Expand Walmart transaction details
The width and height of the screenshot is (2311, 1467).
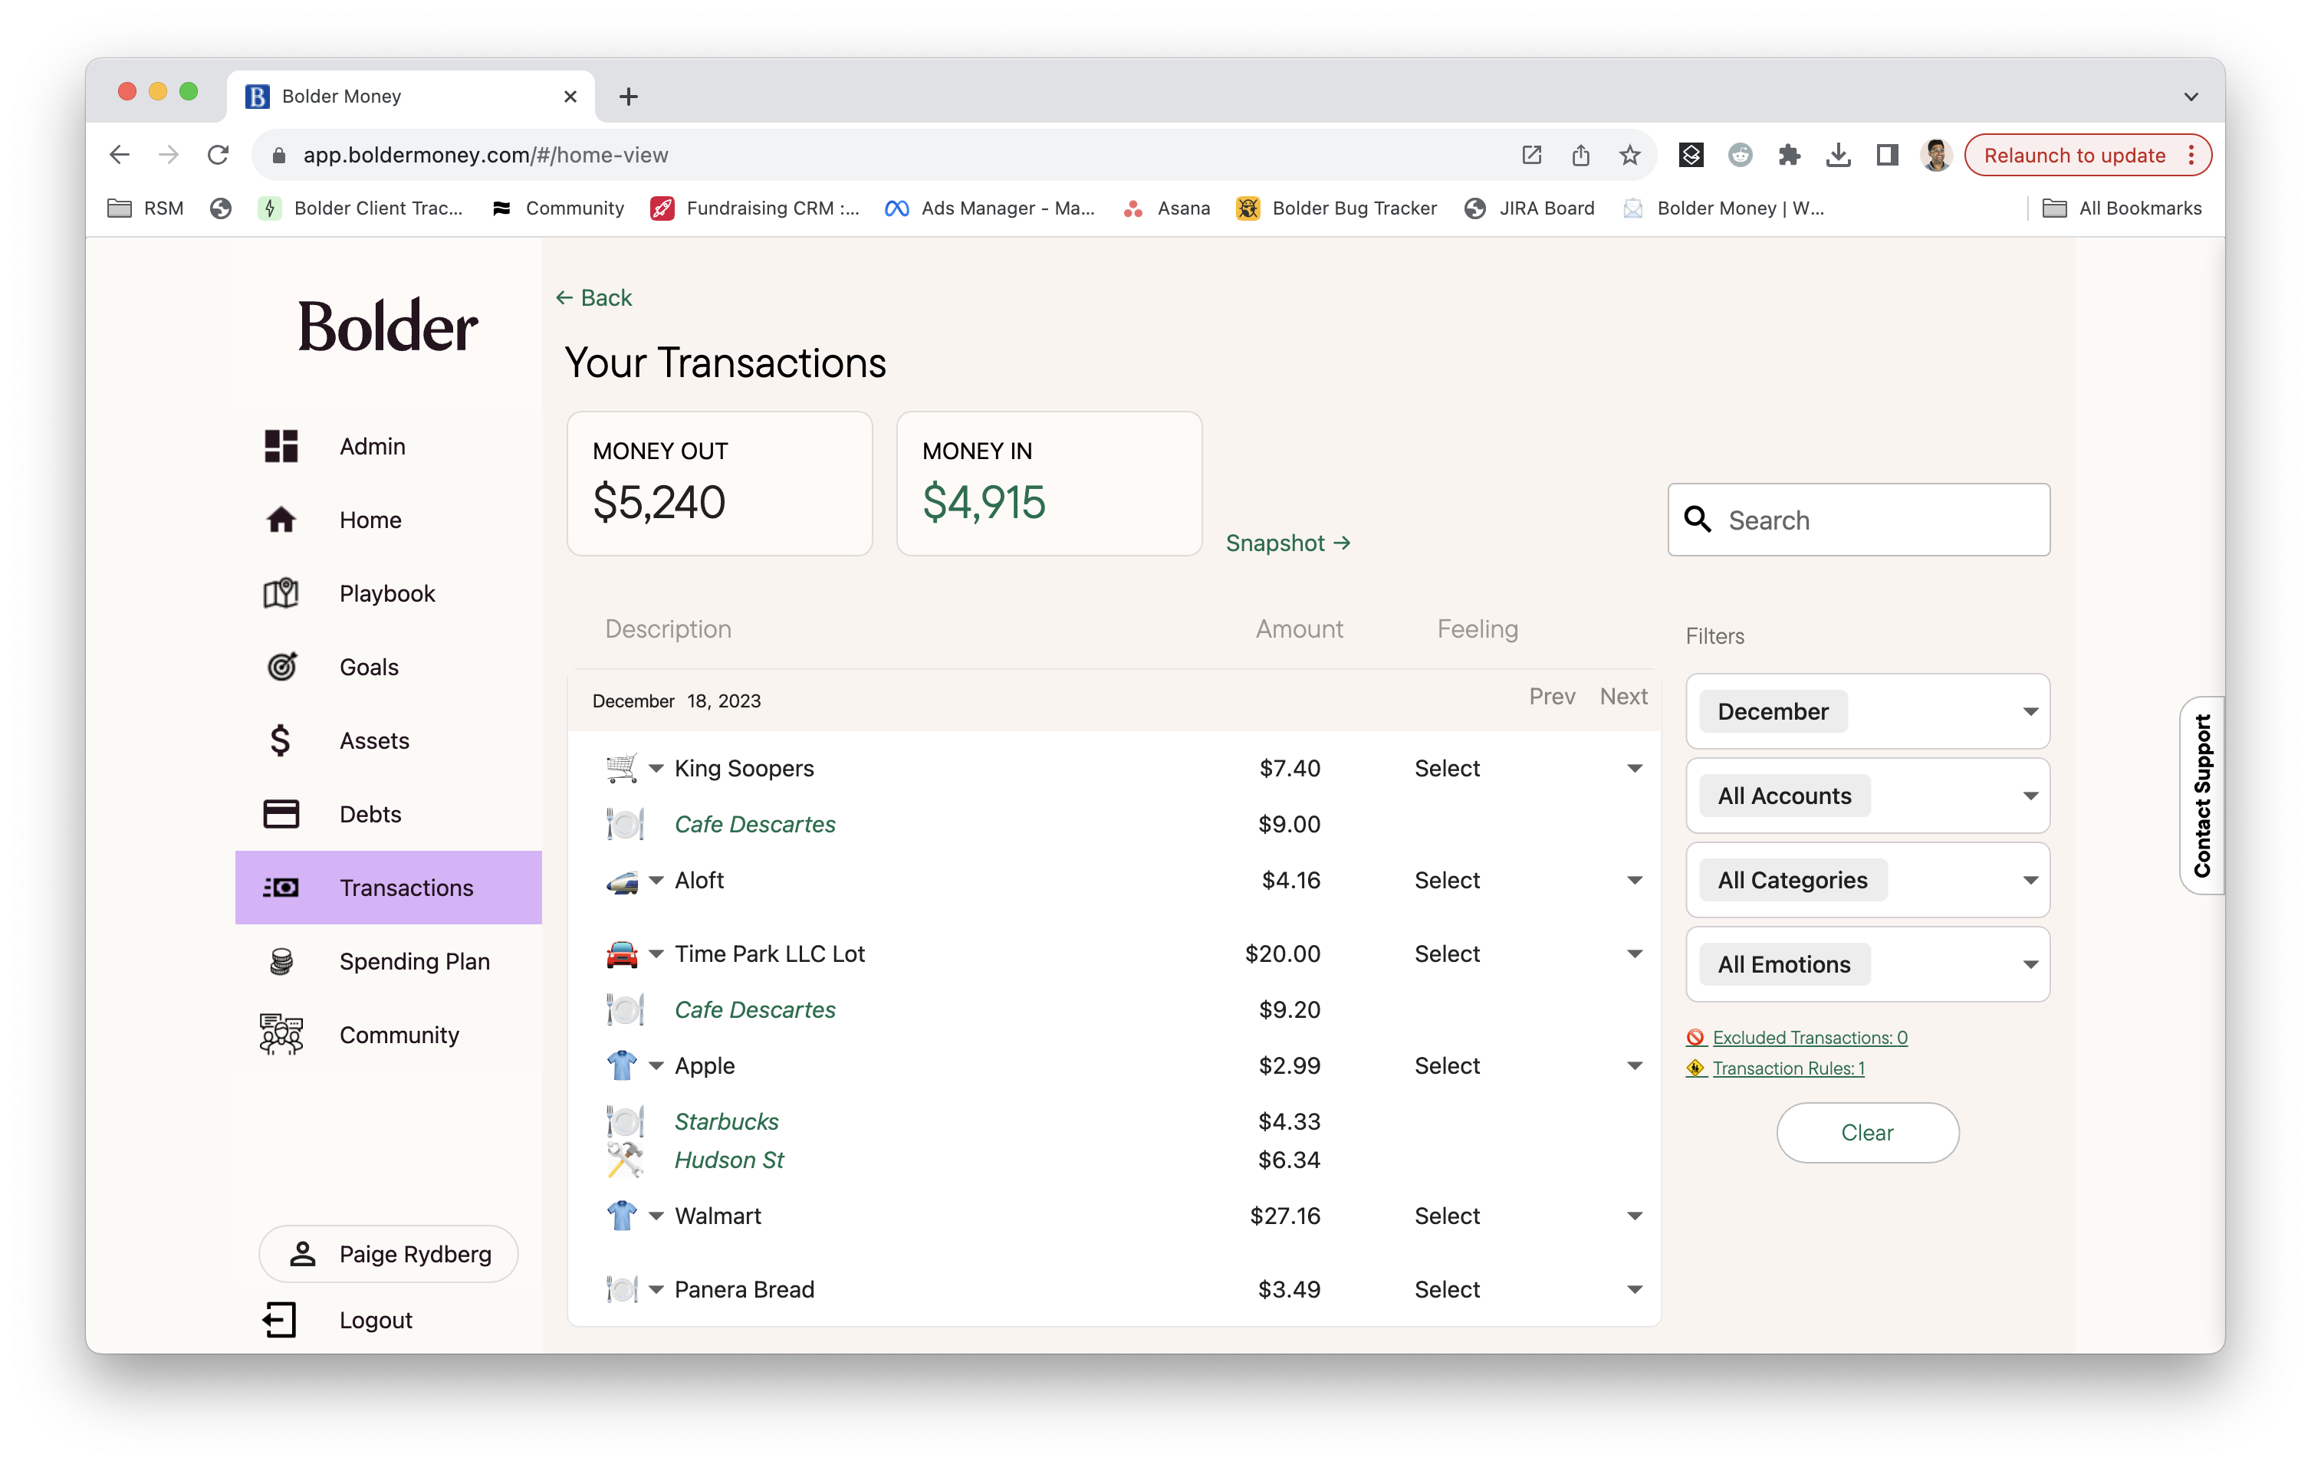tap(656, 1216)
